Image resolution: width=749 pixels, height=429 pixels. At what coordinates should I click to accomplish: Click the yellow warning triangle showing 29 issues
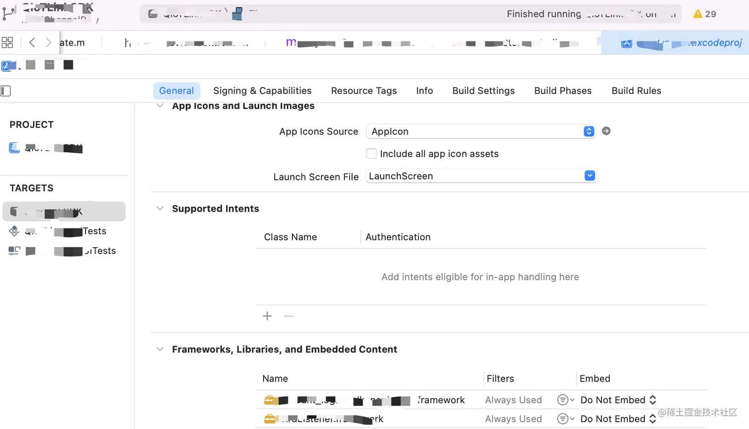tap(697, 14)
